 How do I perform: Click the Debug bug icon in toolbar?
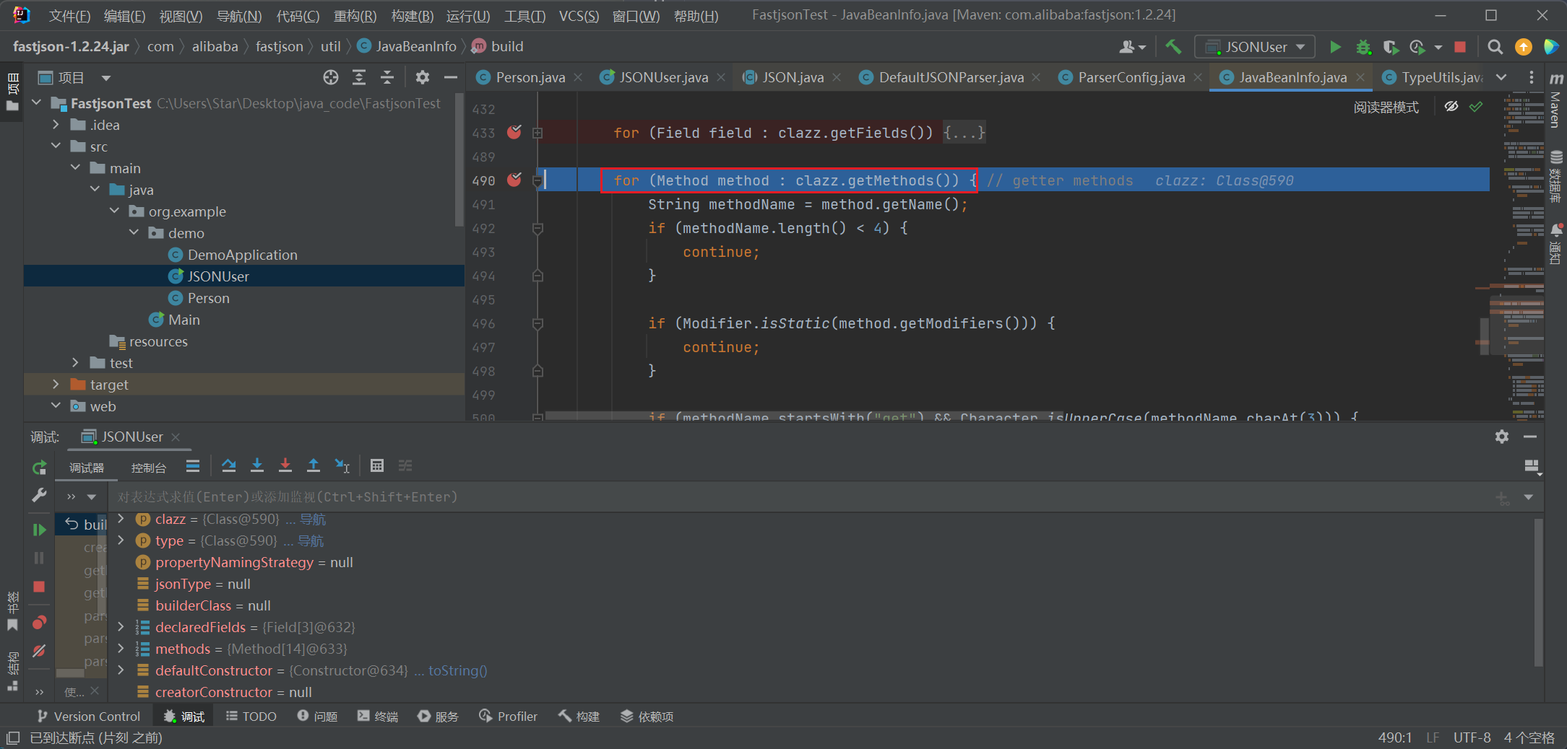[1363, 47]
